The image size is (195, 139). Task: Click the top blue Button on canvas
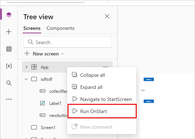click(148, 79)
